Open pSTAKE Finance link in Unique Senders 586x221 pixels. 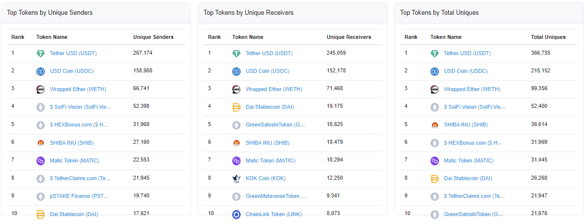pyautogui.click(x=80, y=196)
